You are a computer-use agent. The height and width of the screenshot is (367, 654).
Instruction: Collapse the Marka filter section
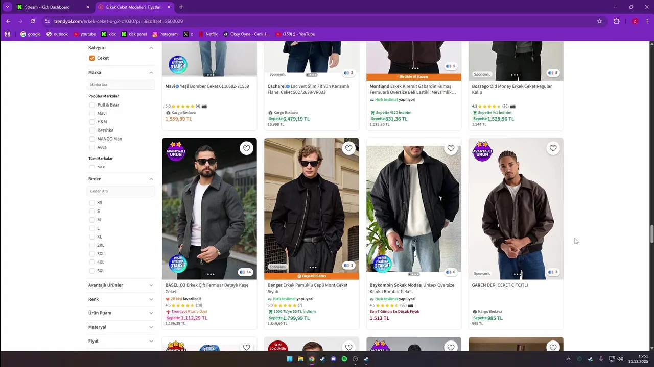pyautogui.click(x=151, y=72)
